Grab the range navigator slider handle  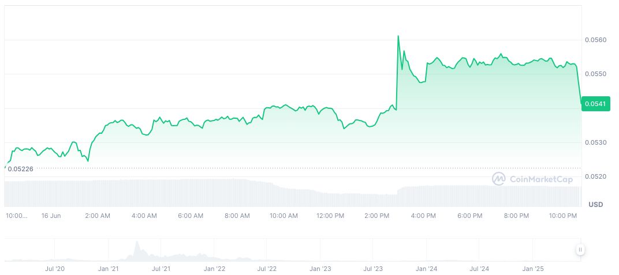tap(580, 250)
